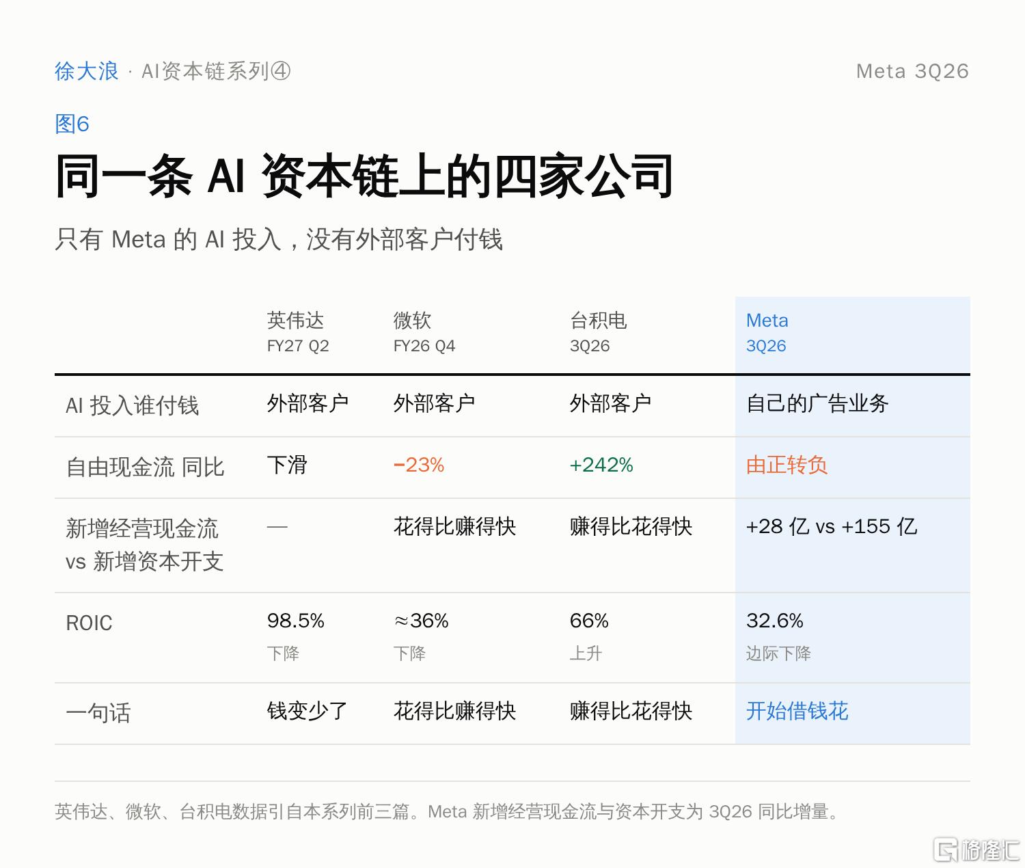Click the blue 开始借钱花 cell
This screenshot has width=1025, height=868.
[797, 711]
